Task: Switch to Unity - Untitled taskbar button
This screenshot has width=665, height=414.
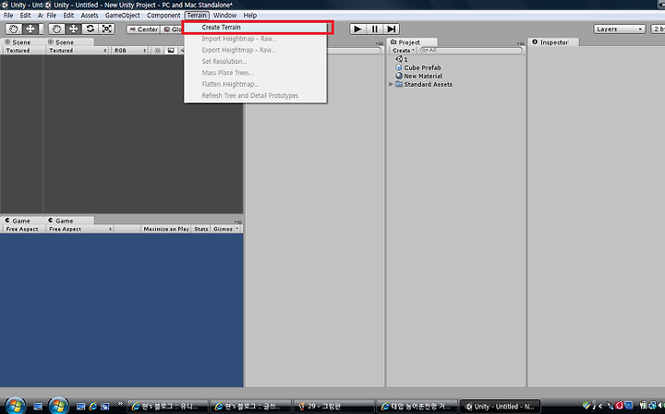Action: 500,407
